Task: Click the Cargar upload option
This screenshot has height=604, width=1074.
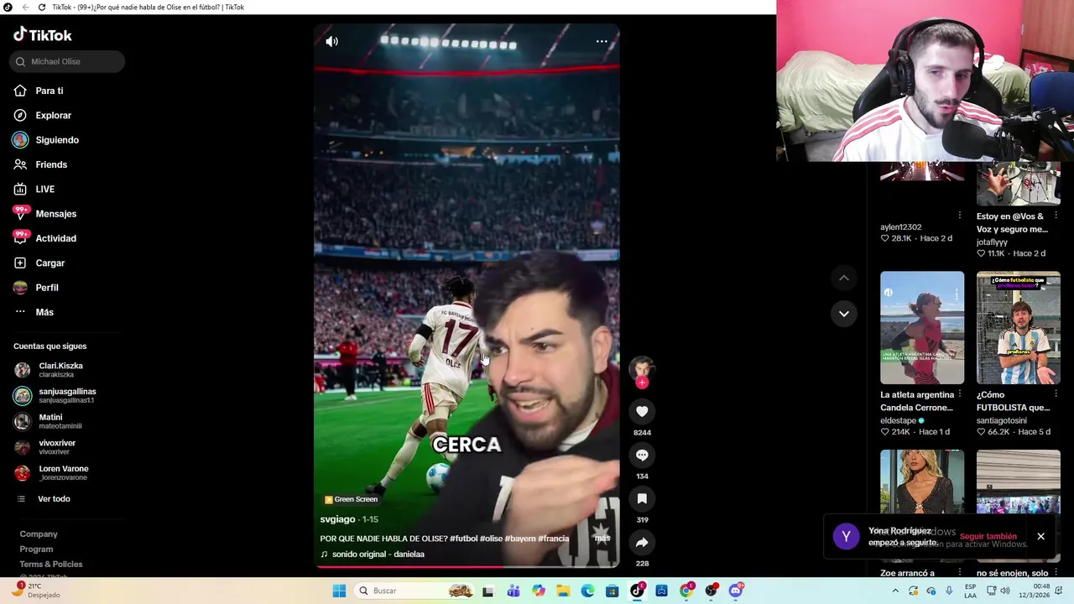Action: coord(50,263)
